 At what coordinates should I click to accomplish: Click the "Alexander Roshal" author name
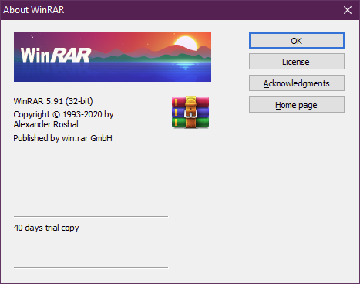(46, 124)
